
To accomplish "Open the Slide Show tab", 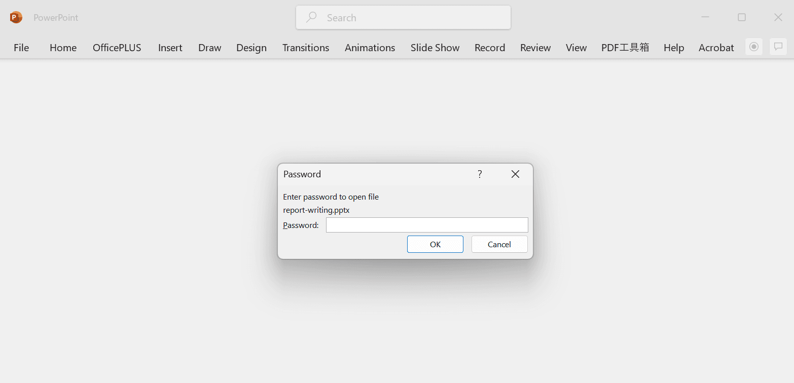I will 435,48.
